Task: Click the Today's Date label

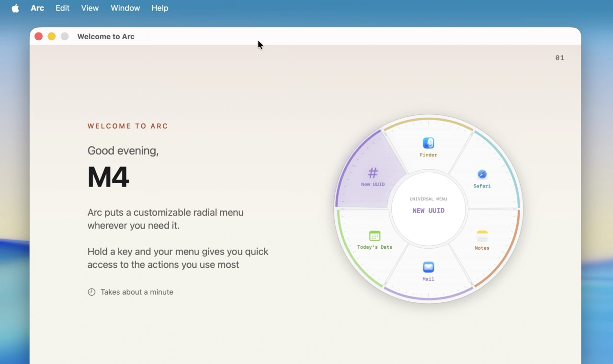Action: (375, 247)
